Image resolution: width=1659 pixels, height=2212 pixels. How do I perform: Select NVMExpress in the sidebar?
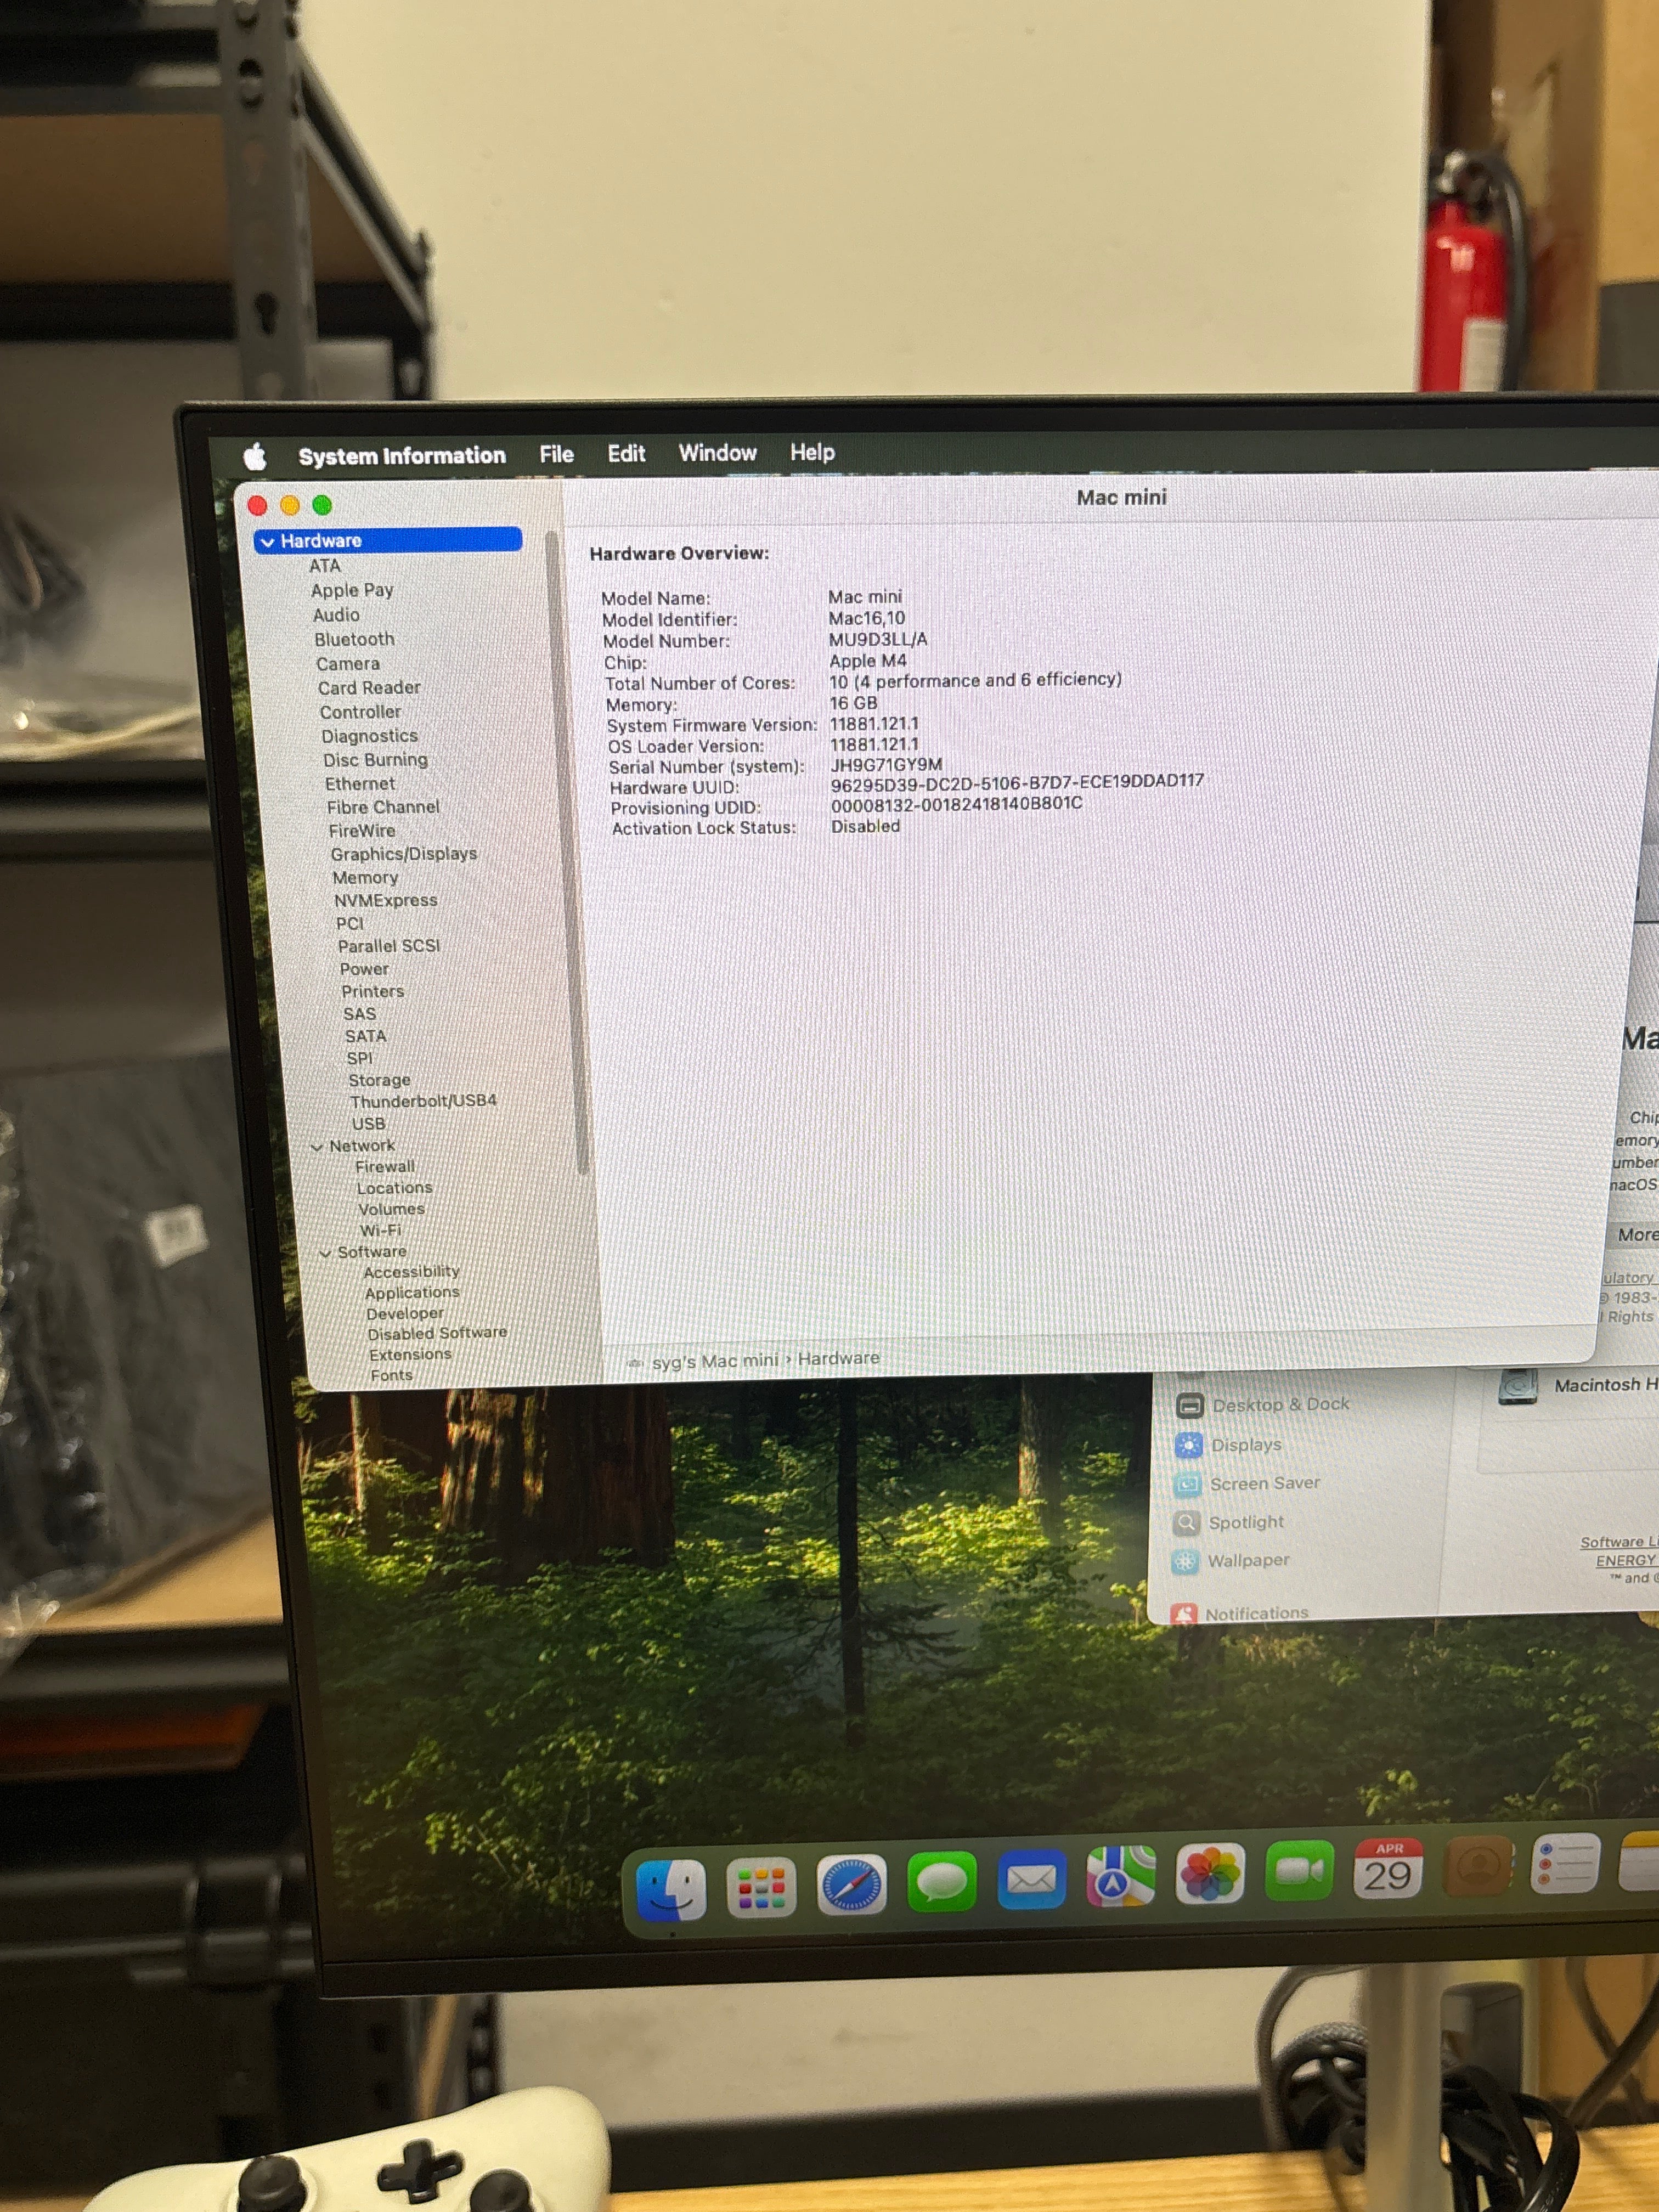coord(386,901)
